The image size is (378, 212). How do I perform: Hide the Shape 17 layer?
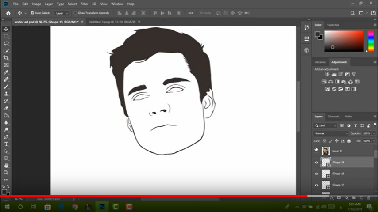tap(316, 185)
